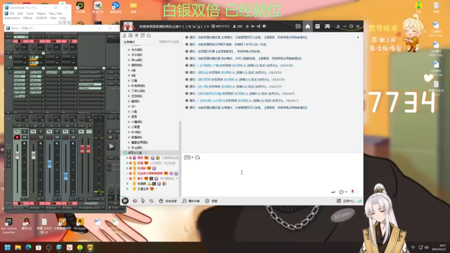
Task: Open Windows Start menu on taskbar
Action: coord(8,247)
